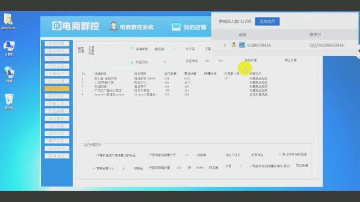Screen dimensions: 360x202
Task: Toggle 跳过已保存的店铺 checkbox
Action: coord(280,154)
